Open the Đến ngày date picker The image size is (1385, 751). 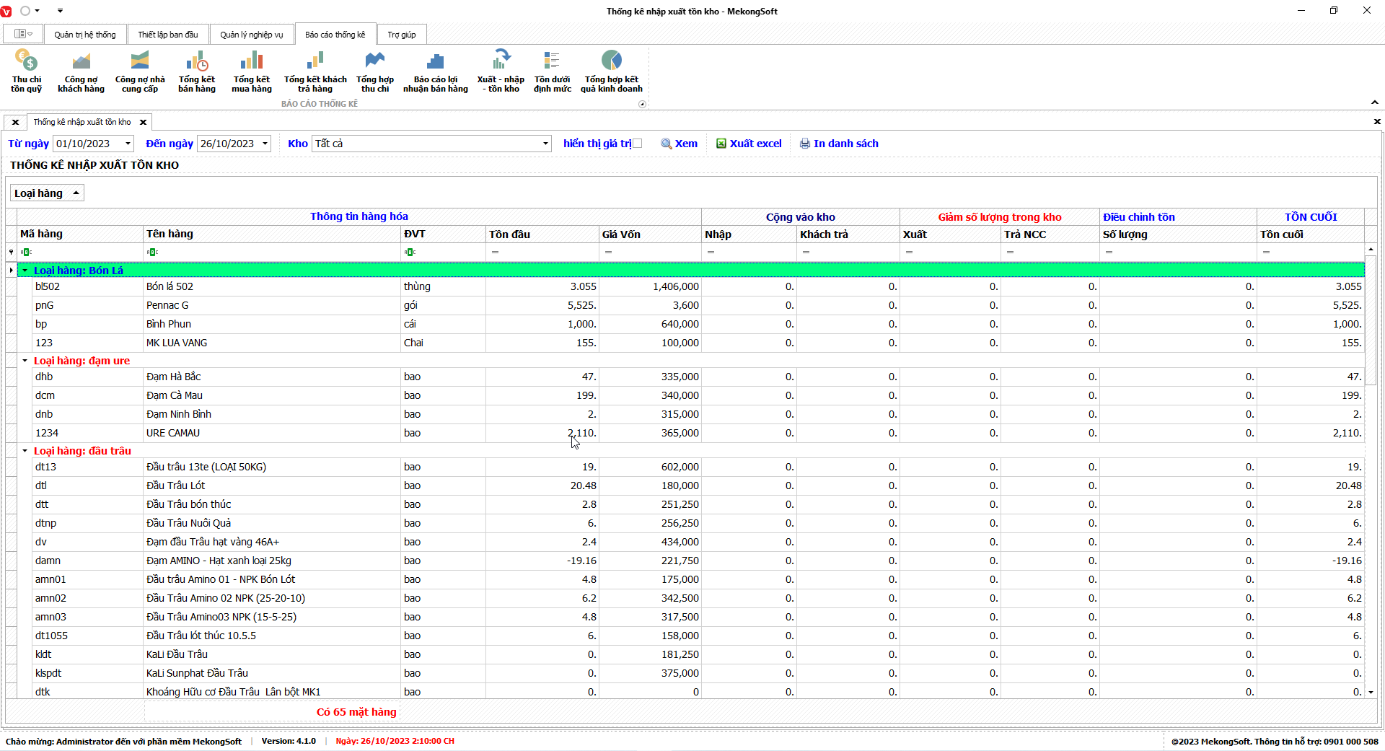pyautogui.click(x=265, y=144)
